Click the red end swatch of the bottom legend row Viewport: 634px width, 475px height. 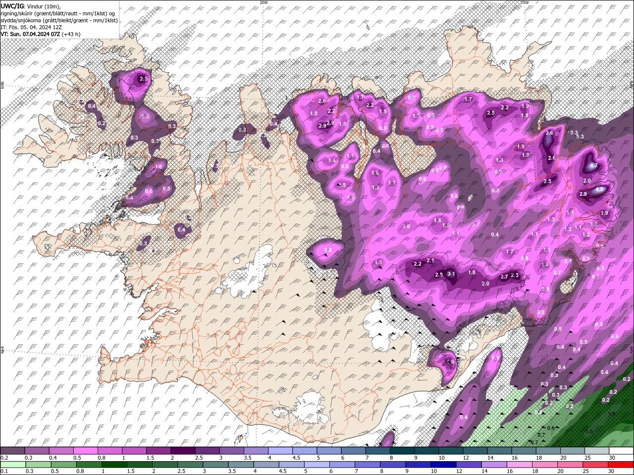click(x=621, y=464)
